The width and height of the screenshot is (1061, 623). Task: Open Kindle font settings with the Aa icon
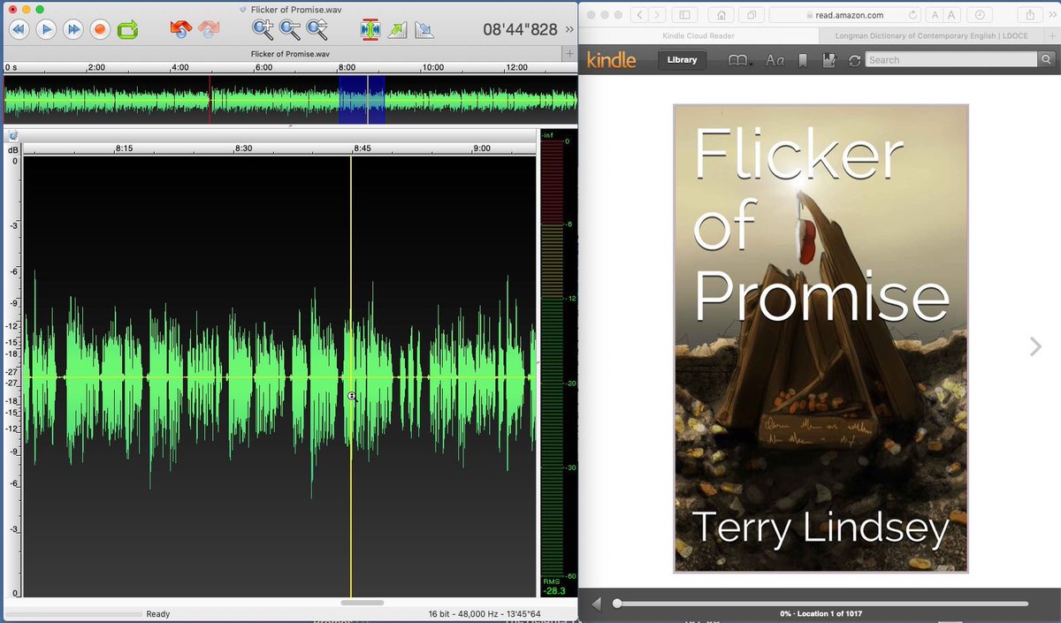coord(776,60)
